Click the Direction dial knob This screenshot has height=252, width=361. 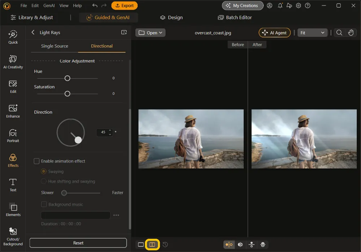78,140
